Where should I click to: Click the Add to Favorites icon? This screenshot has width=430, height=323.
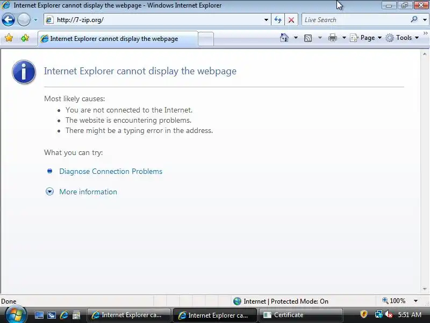click(25, 38)
